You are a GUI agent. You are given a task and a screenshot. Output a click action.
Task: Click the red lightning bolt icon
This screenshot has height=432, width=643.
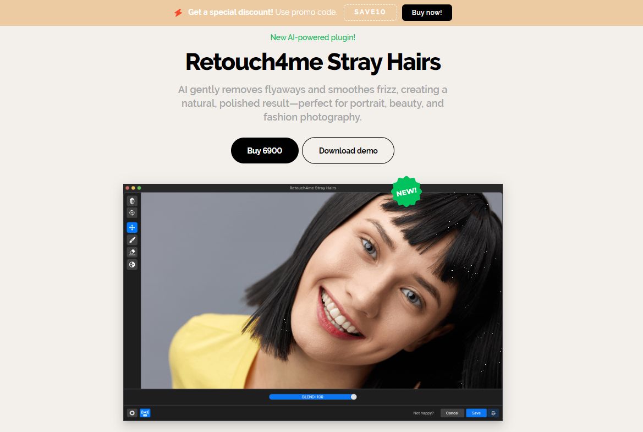pos(178,13)
